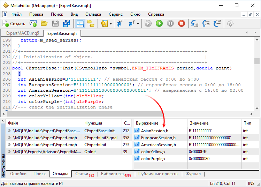Toggle the Toolbox folders icon
261x187 pixels.
(x=91, y=23)
